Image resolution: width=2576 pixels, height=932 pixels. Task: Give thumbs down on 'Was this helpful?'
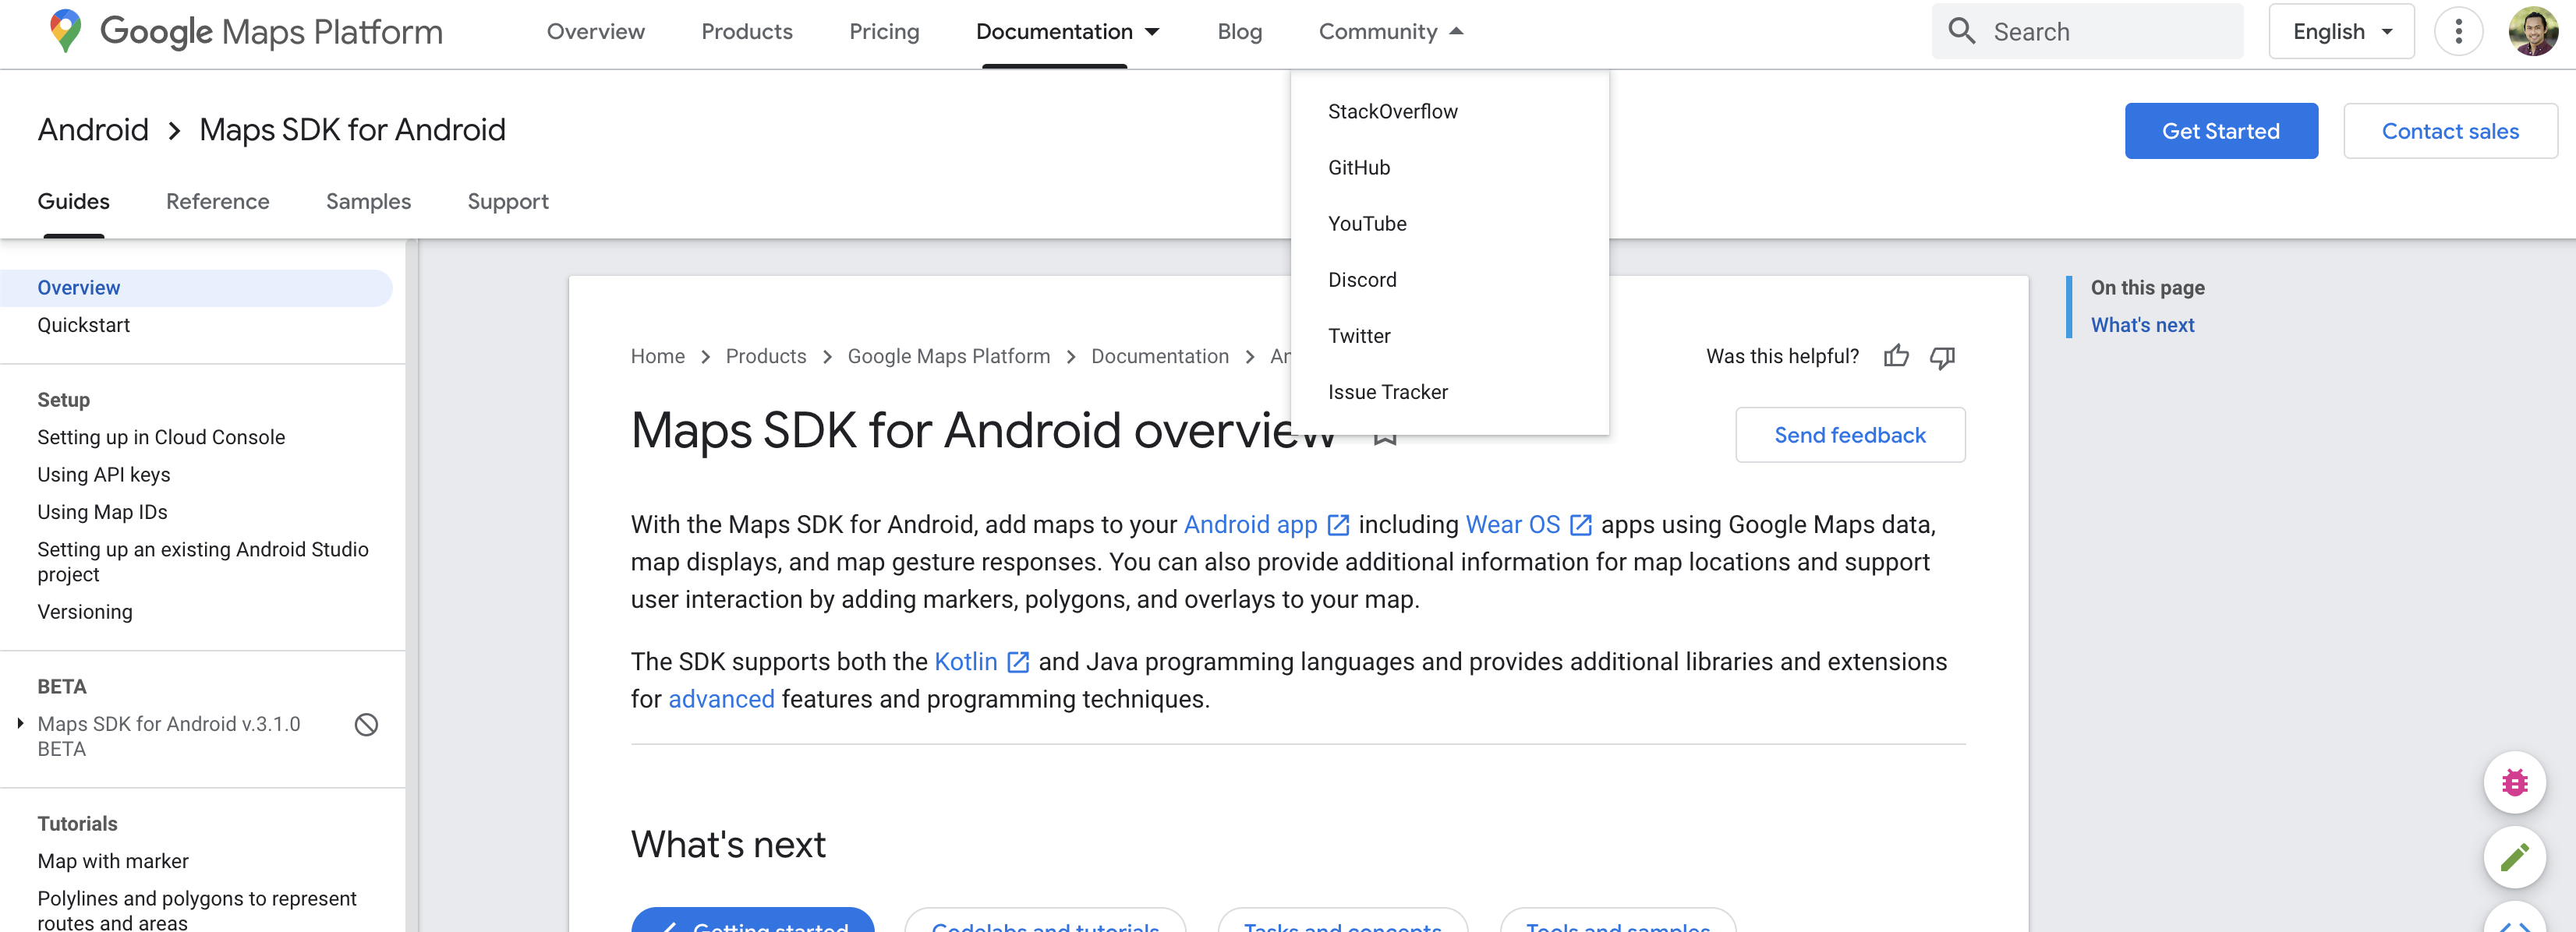click(1941, 358)
